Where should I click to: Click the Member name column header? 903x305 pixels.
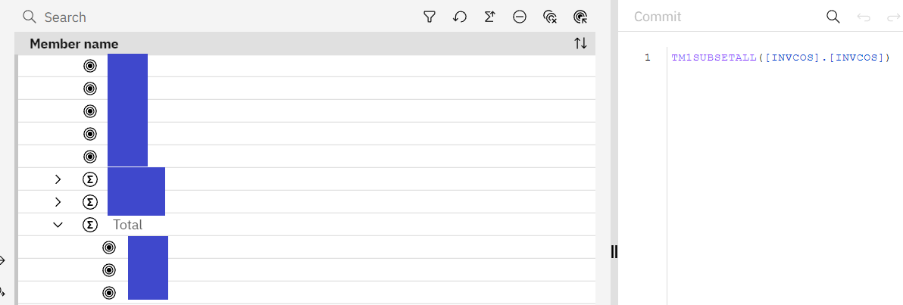point(74,44)
